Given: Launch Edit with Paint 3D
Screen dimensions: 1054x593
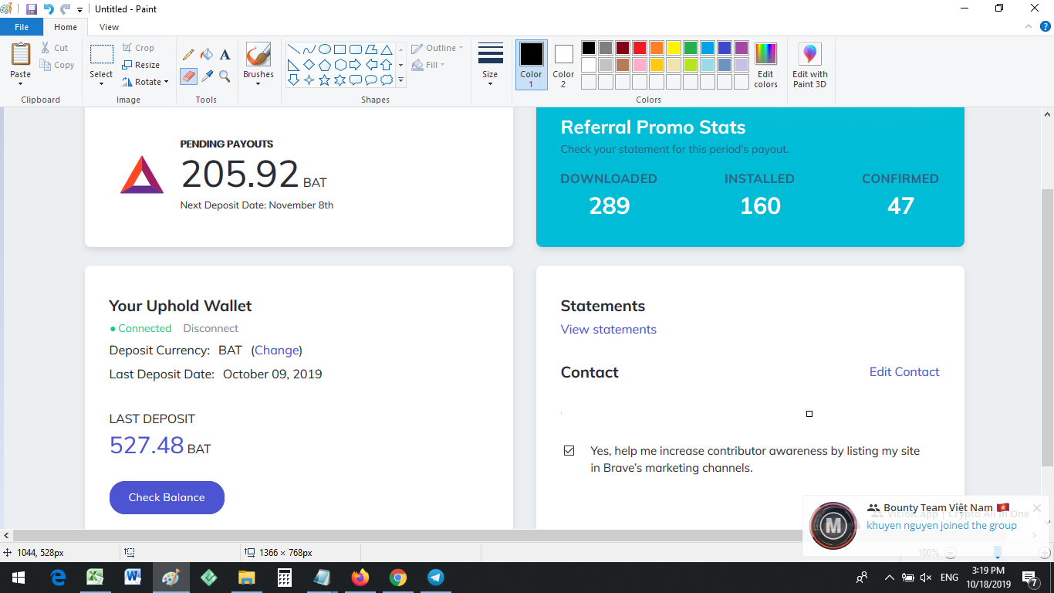Looking at the screenshot, I should tap(809, 65).
